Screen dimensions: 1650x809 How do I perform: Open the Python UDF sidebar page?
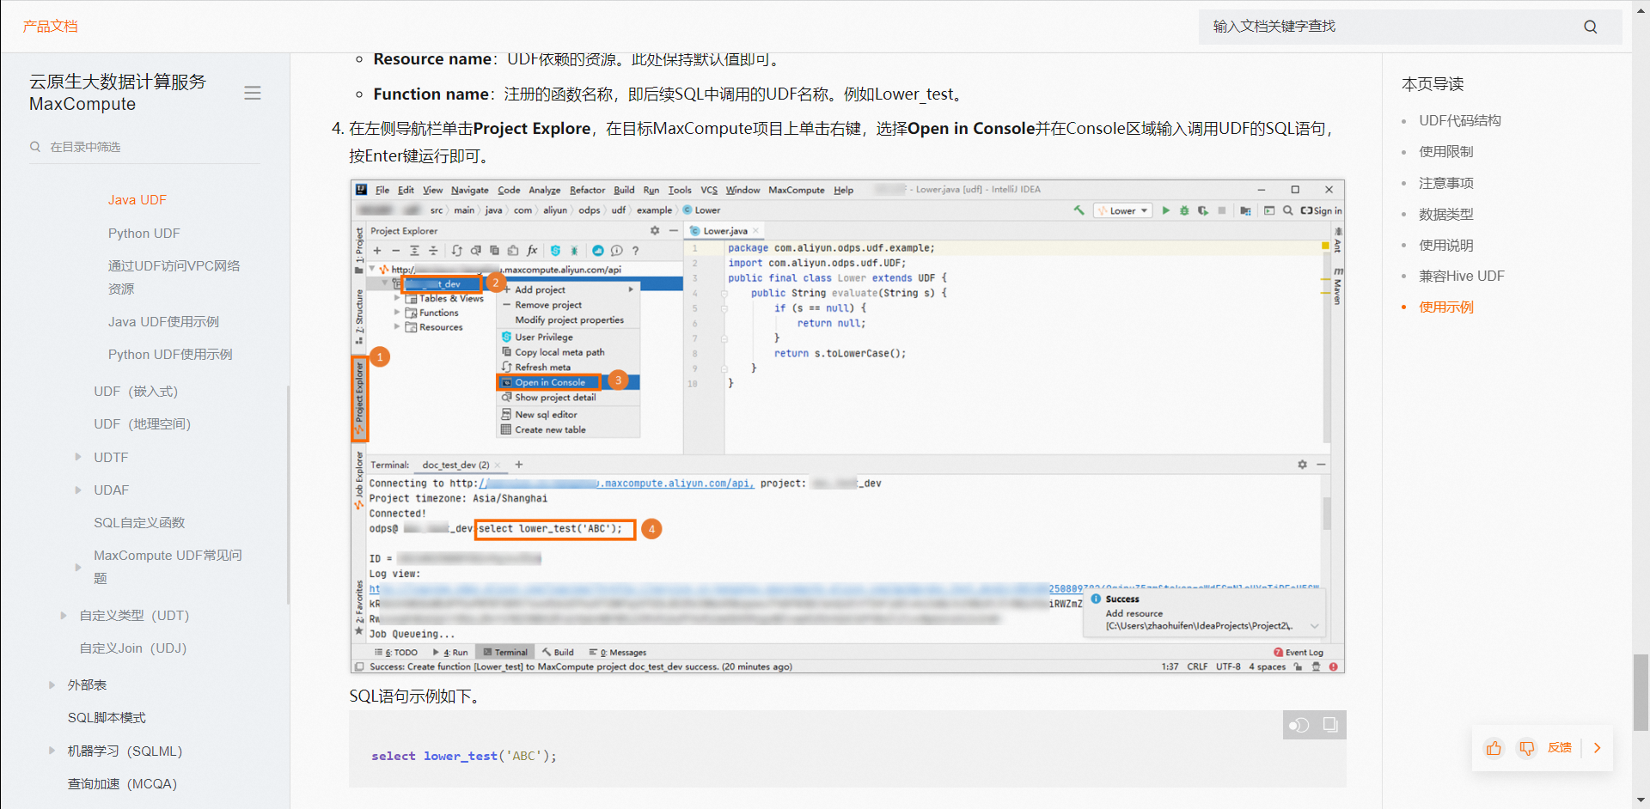point(144,234)
